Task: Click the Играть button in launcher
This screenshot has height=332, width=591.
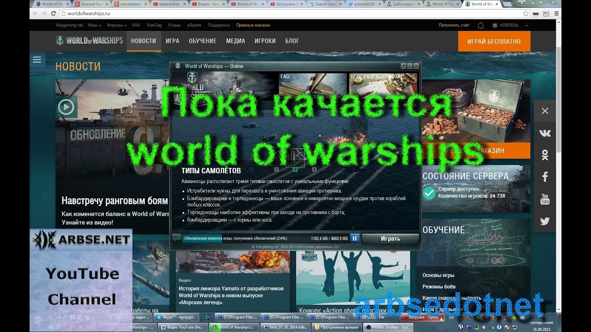Action: tap(391, 238)
